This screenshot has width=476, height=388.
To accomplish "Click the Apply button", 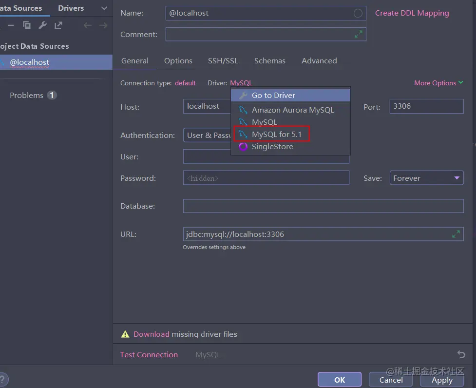I will [x=442, y=380].
